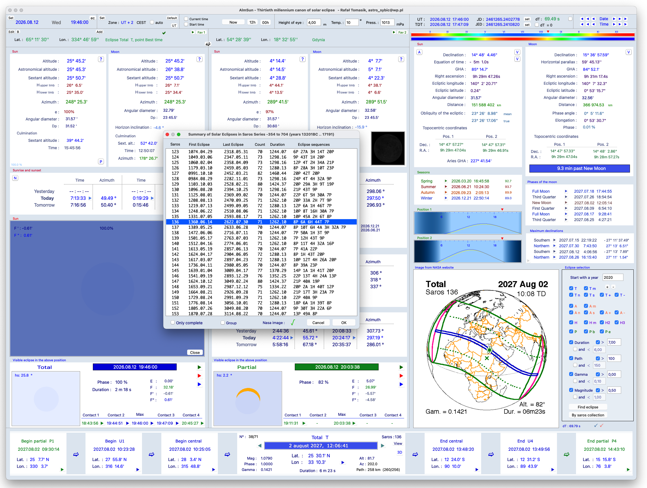Click the swap-positions arrow between the two locations
647x488 pixels.
[x=208, y=44]
